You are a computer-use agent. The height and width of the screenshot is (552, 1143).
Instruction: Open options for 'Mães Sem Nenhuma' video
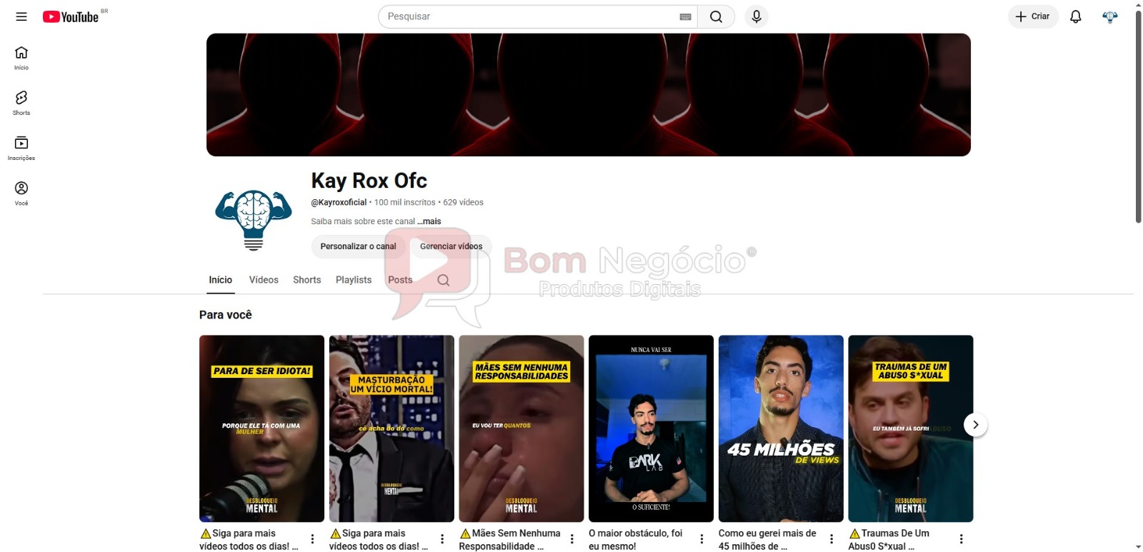[x=572, y=539]
